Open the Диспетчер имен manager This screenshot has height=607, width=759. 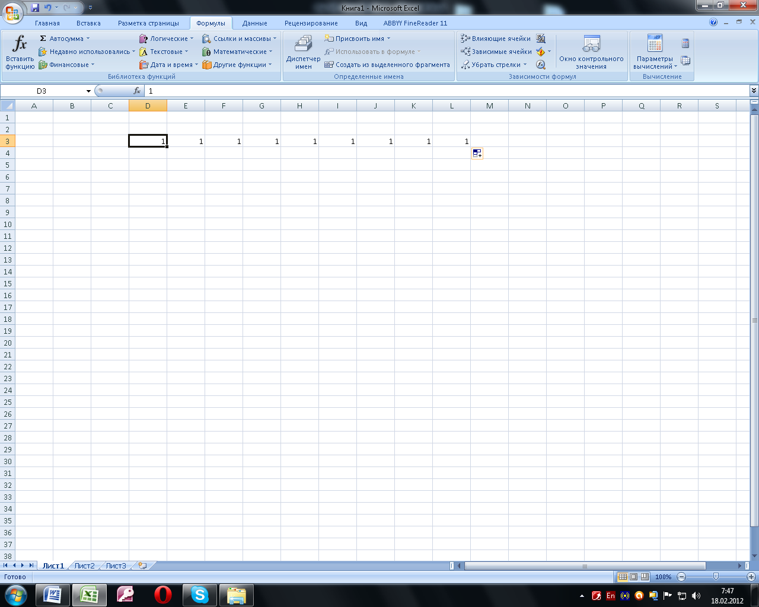303,52
